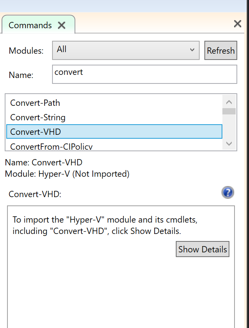This screenshot has width=249, height=328.
Task: Close the Commands tab with its X
Action: (x=62, y=25)
